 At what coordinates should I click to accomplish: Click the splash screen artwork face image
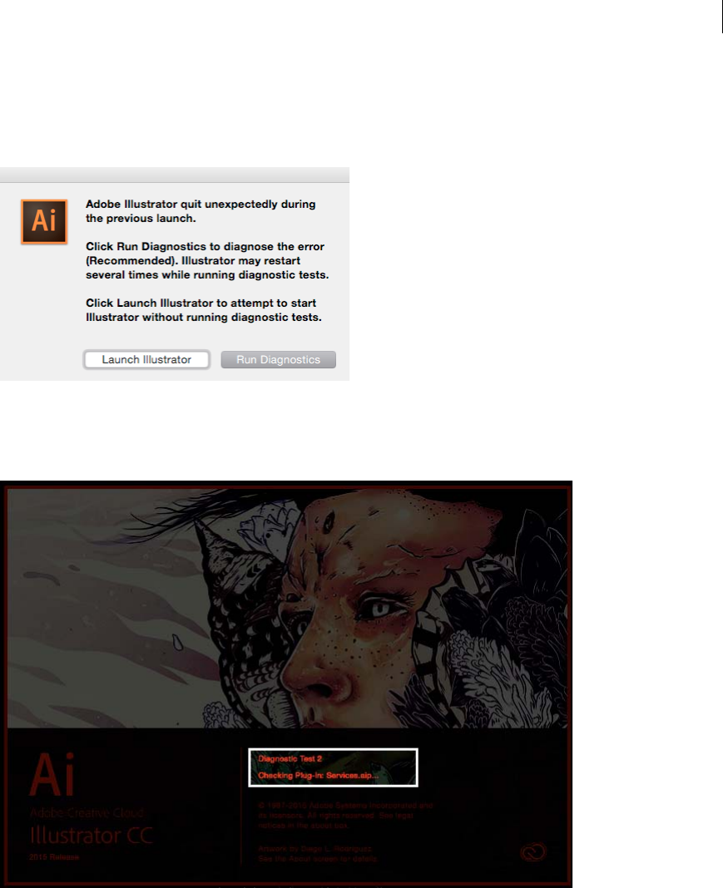(x=287, y=609)
